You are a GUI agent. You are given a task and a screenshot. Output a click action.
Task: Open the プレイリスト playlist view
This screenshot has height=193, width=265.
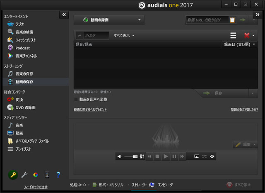[x=19, y=149]
